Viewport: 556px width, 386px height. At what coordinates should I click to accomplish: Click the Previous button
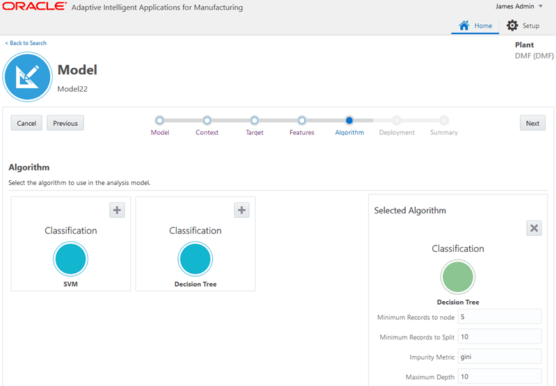tap(65, 123)
